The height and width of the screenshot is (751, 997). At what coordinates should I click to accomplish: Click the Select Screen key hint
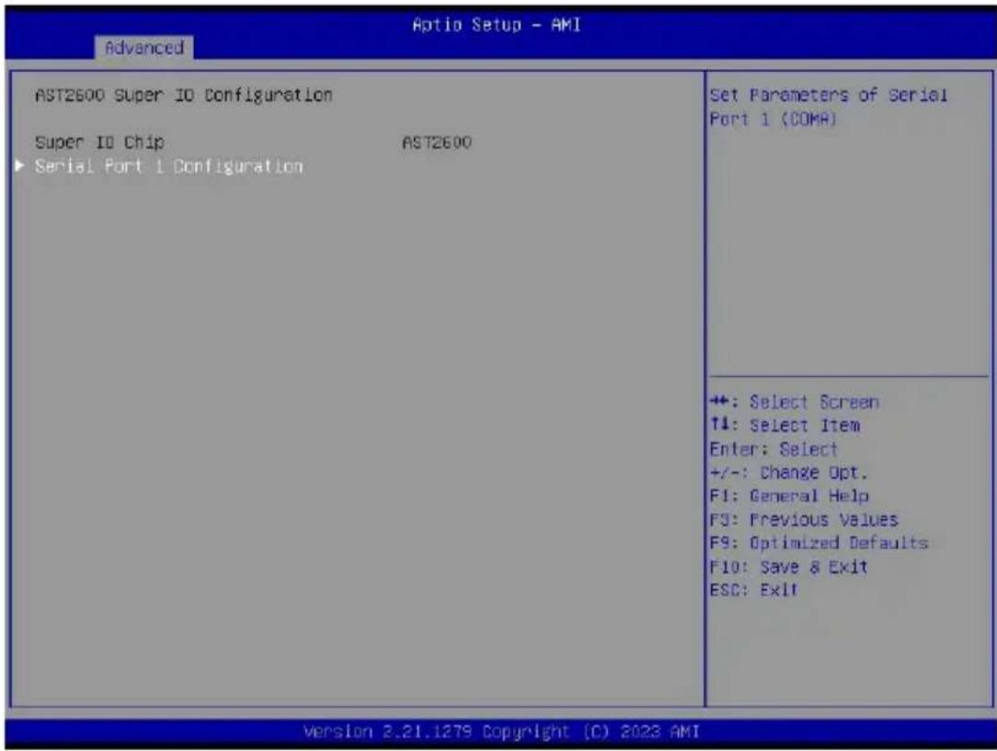(x=795, y=403)
